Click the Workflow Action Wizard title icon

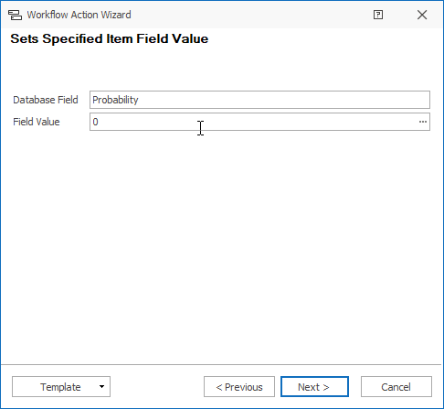15,15
